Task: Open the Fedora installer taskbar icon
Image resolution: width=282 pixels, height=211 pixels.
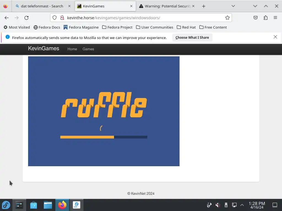Action: pyautogui.click(x=77, y=205)
